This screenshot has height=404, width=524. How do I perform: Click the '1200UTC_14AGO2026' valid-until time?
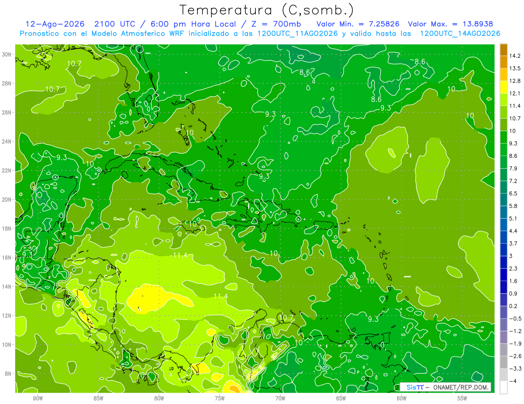tap(460, 34)
